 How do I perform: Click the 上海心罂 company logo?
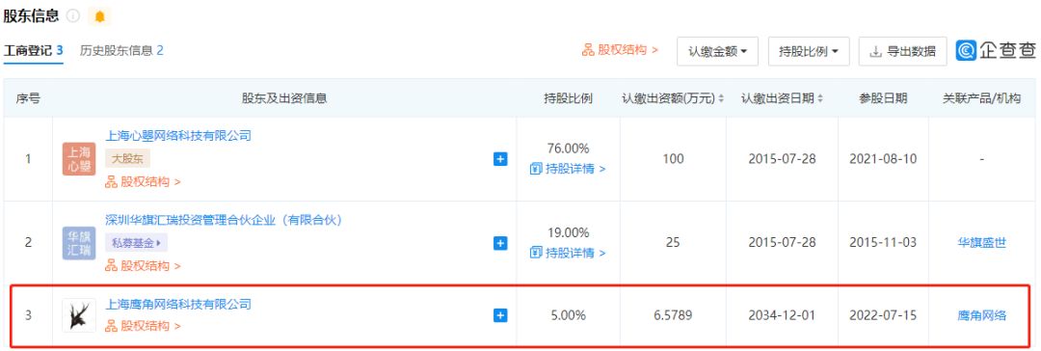click(x=79, y=159)
